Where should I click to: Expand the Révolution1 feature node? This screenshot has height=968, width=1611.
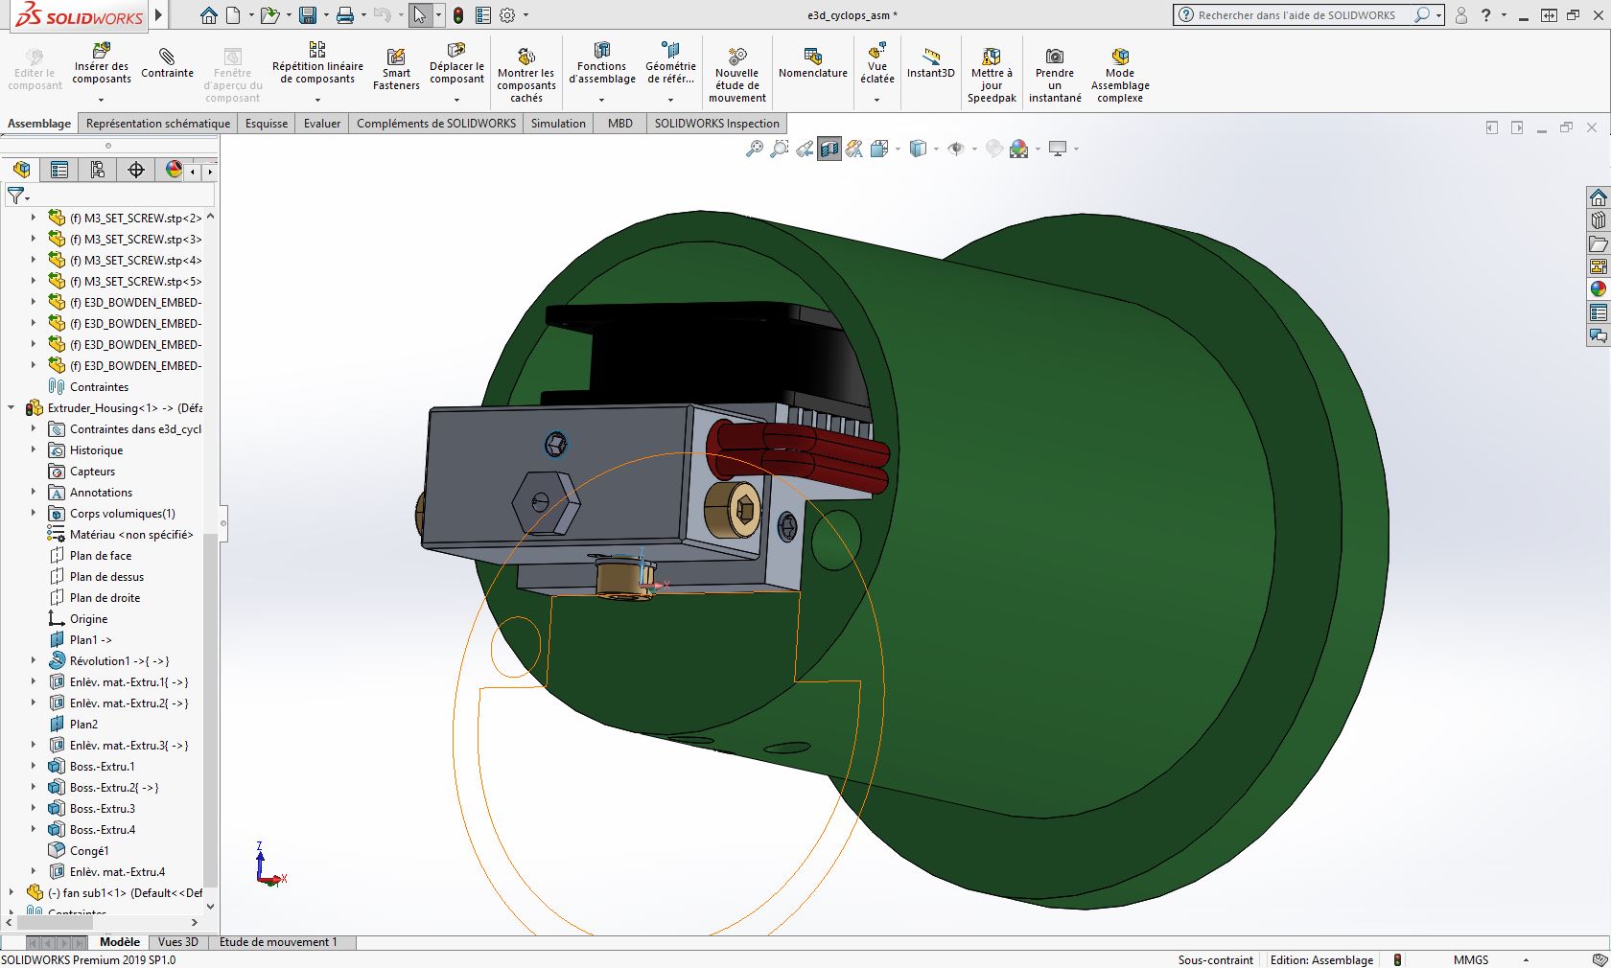[x=34, y=661]
